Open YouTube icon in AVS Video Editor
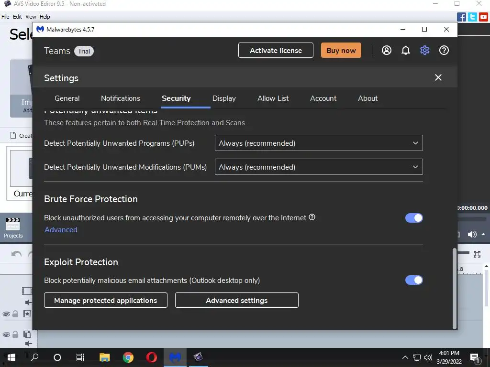Viewport: 490px width, 367px height. [x=483, y=17]
